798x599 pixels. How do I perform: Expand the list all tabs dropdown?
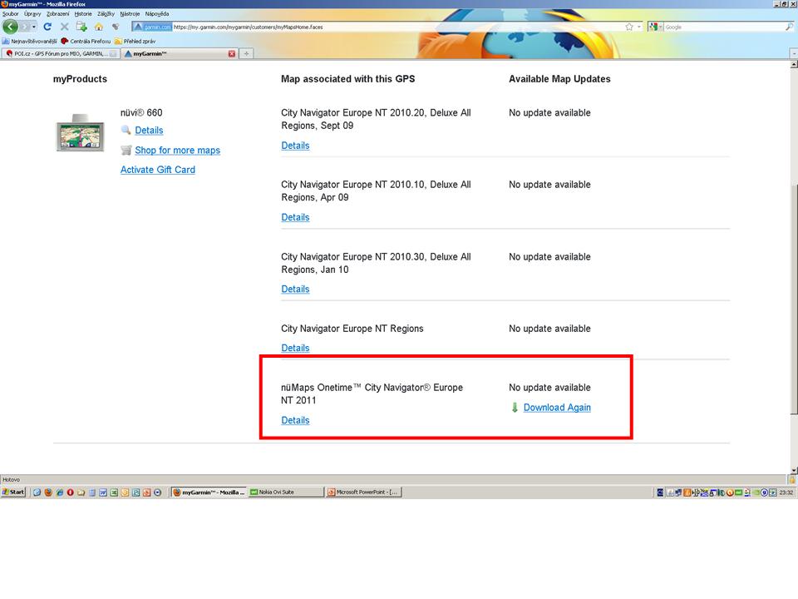point(792,53)
